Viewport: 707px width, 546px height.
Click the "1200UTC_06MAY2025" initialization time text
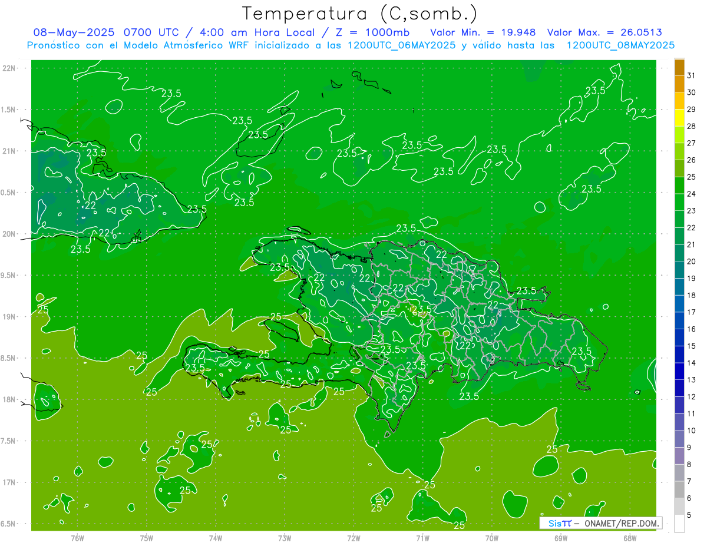click(x=401, y=45)
